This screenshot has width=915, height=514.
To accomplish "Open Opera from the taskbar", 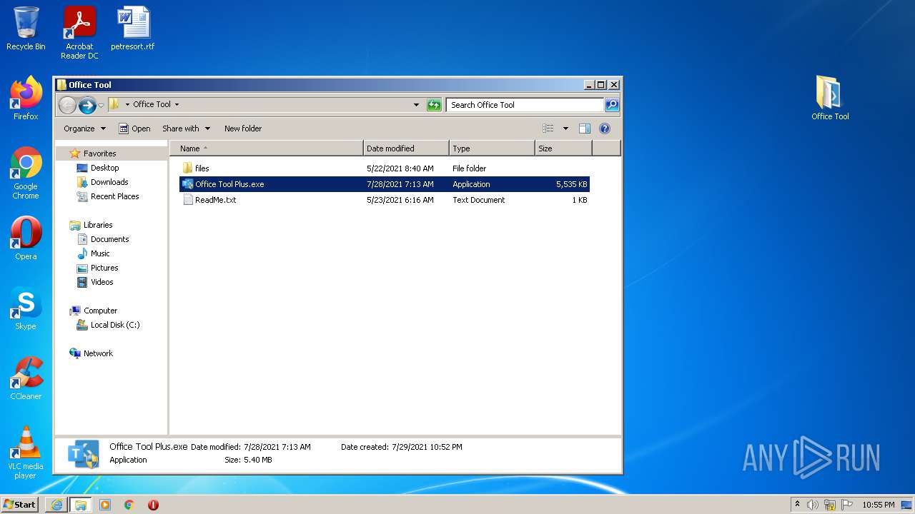I will click(153, 505).
